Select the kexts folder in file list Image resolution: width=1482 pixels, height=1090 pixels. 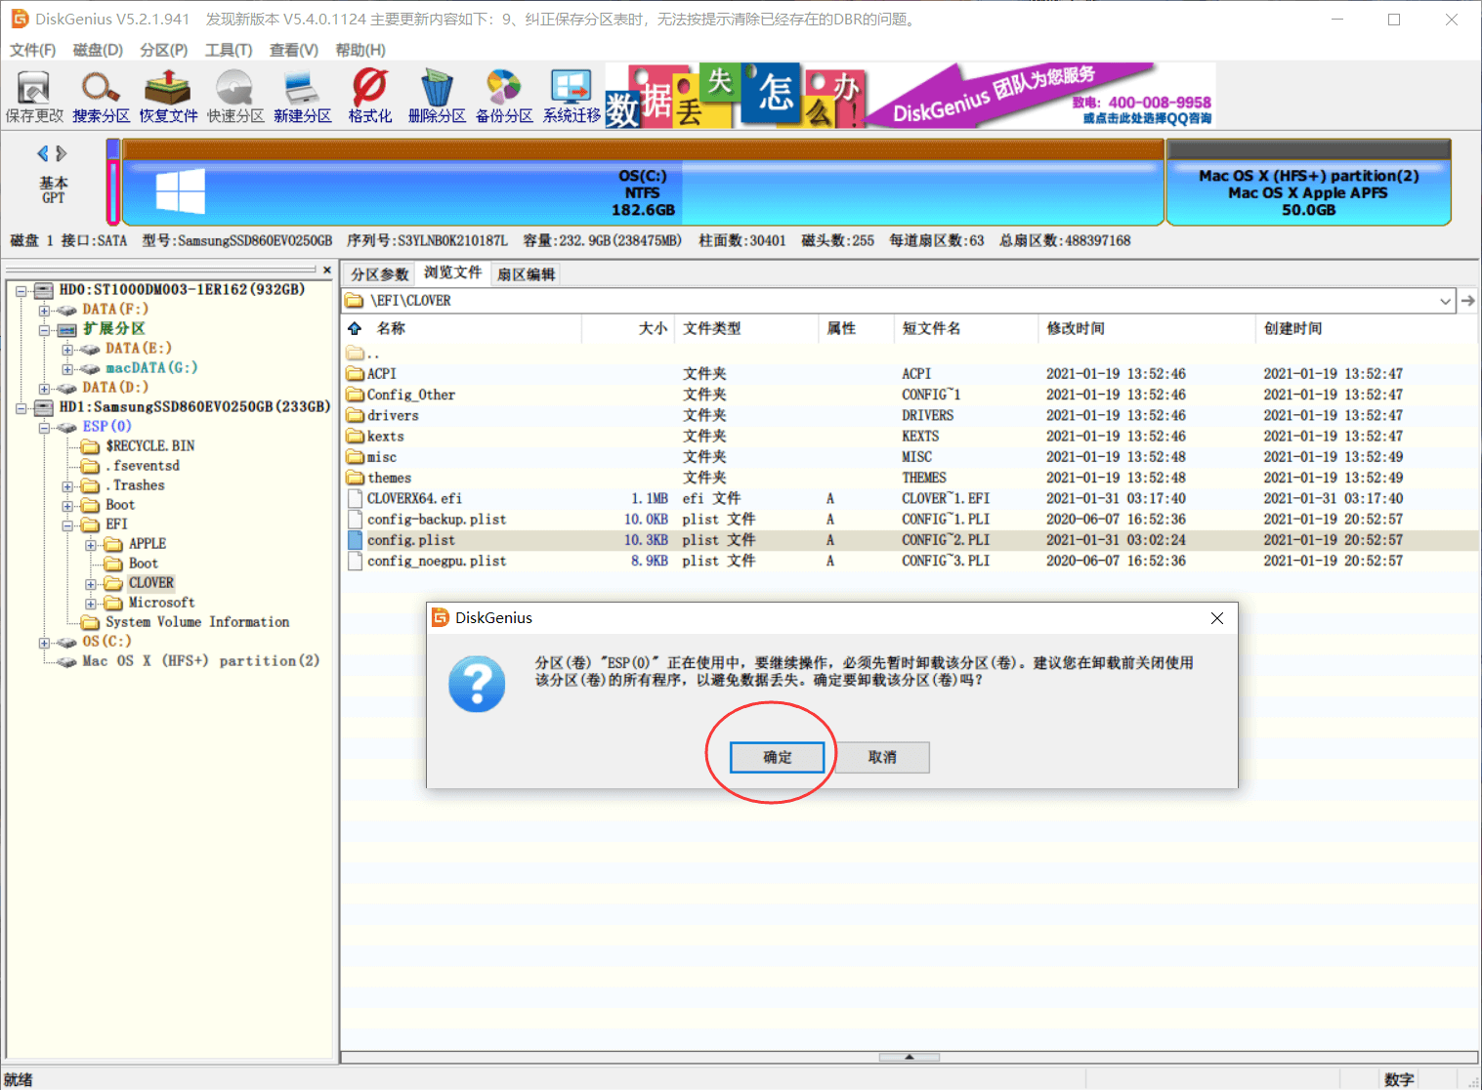click(385, 437)
